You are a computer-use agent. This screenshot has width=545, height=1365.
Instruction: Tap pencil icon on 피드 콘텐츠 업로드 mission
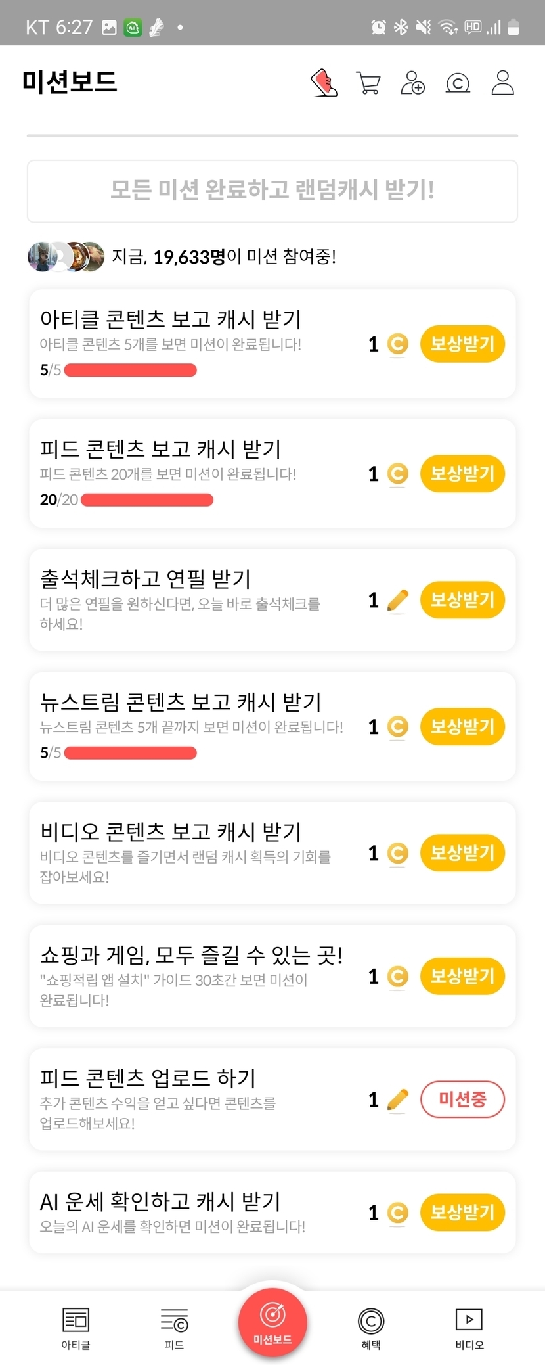point(397,1099)
